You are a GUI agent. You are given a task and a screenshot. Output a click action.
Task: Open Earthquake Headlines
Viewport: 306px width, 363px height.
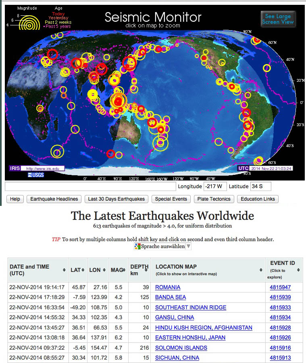coord(54,199)
